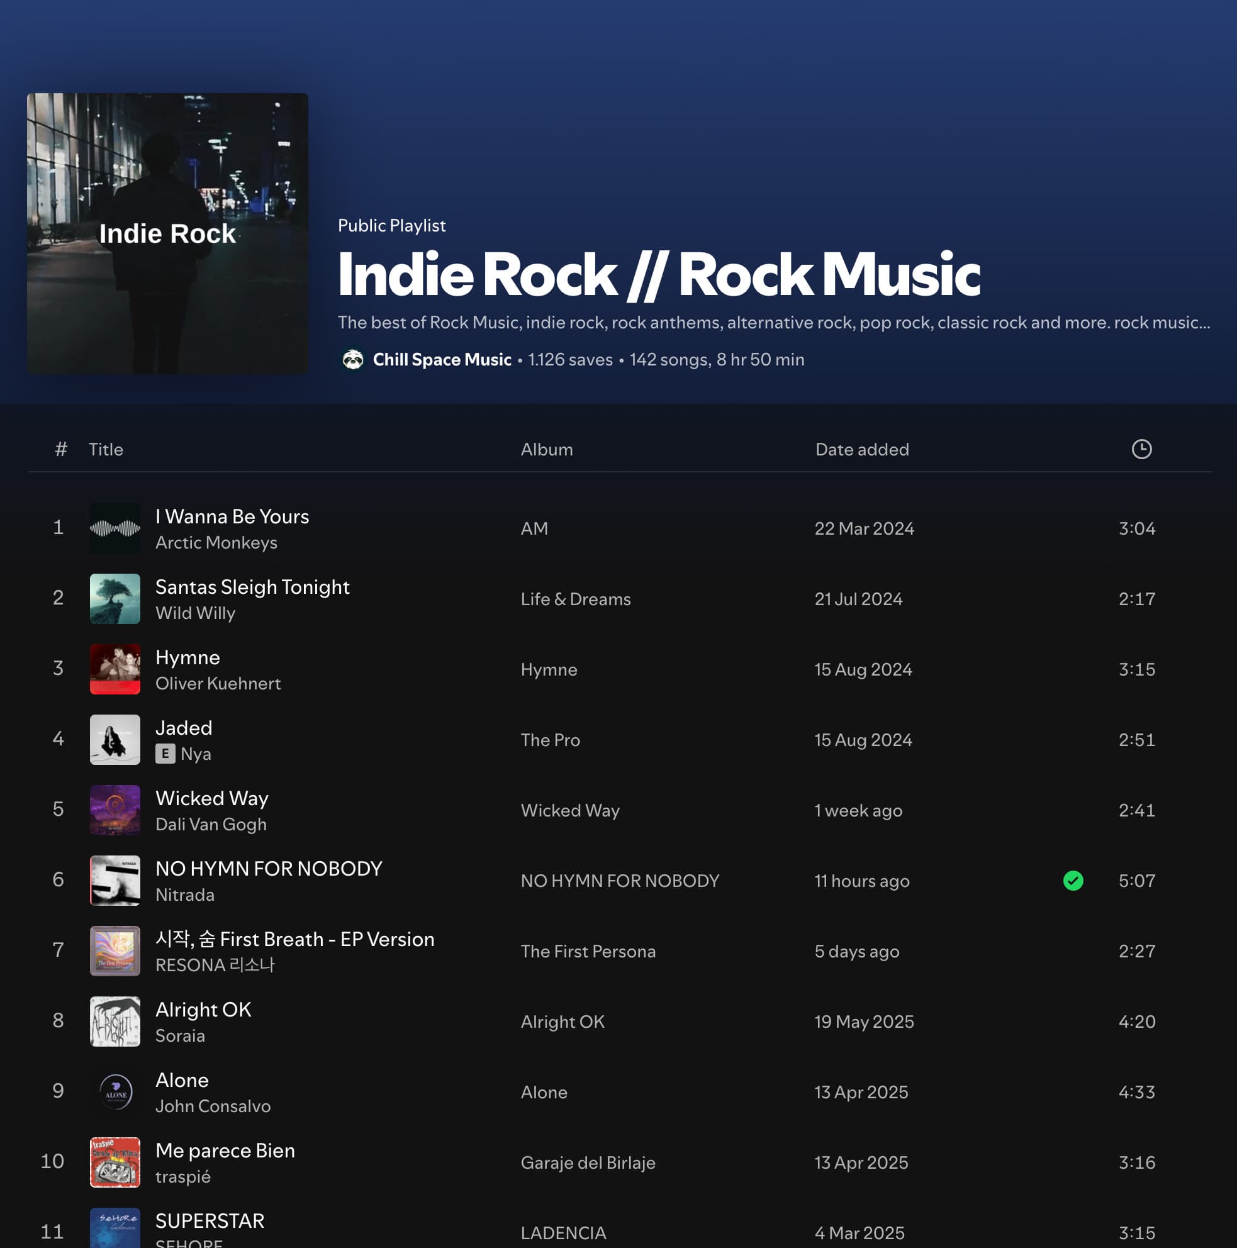The height and width of the screenshot is (1248, 1237).
Task: Open artist traspié
Action: point(183,1176)
